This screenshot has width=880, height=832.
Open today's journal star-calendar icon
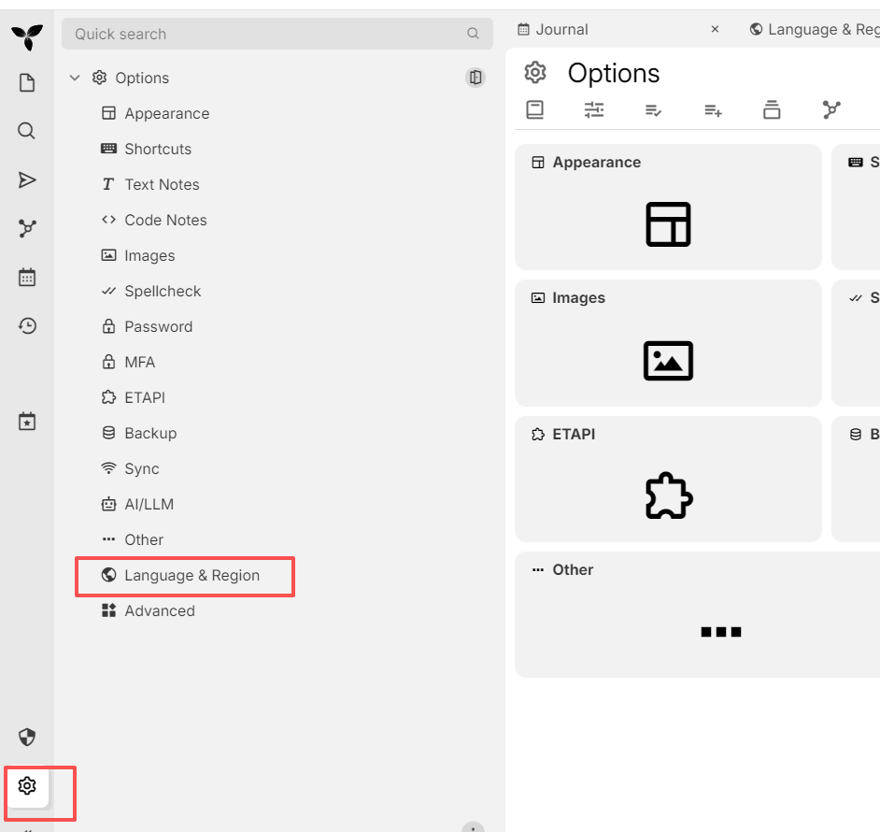27,422
